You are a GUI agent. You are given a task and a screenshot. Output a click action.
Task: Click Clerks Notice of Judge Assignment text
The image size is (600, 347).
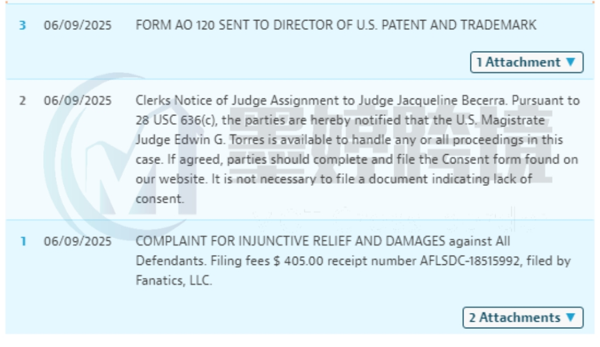(x=245, y=101)
